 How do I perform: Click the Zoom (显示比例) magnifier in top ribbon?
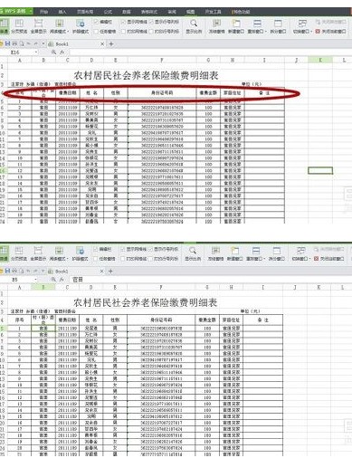click(194, 26)
